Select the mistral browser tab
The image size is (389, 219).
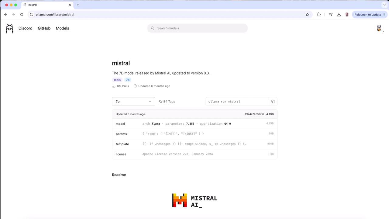[47, 5]
